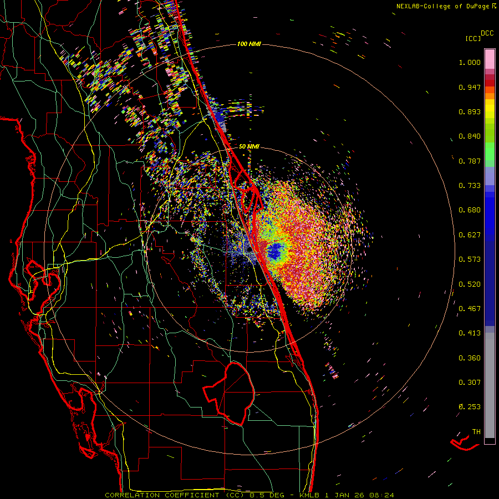
Task: Click the 0.893 scale value
Action: 470,111
